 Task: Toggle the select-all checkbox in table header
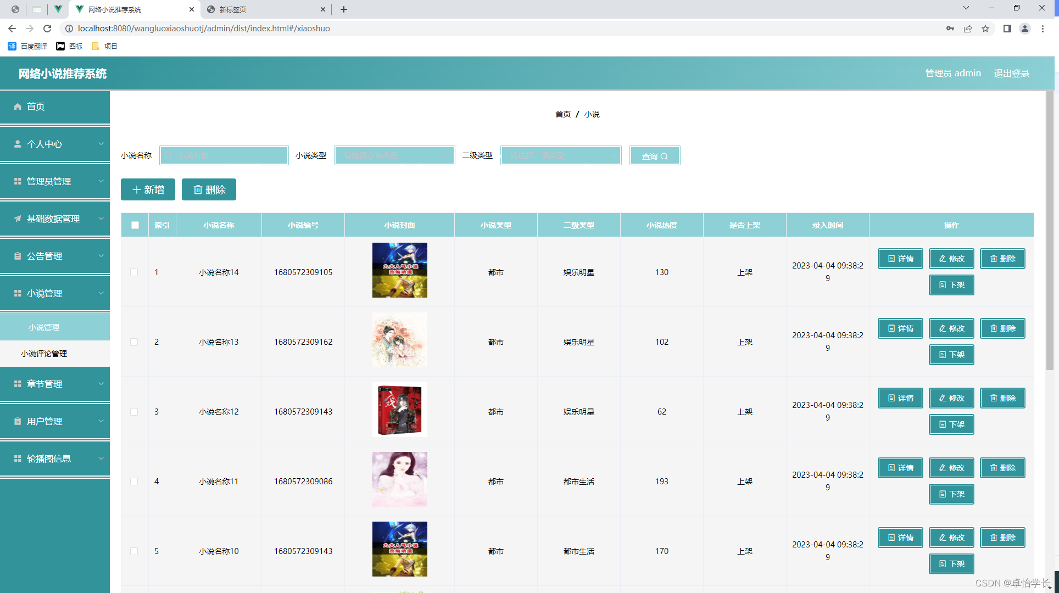(135, 225)
